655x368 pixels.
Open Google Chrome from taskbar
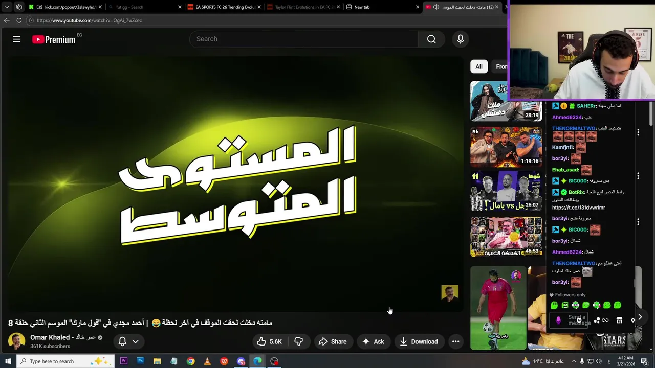coord(190,361)
